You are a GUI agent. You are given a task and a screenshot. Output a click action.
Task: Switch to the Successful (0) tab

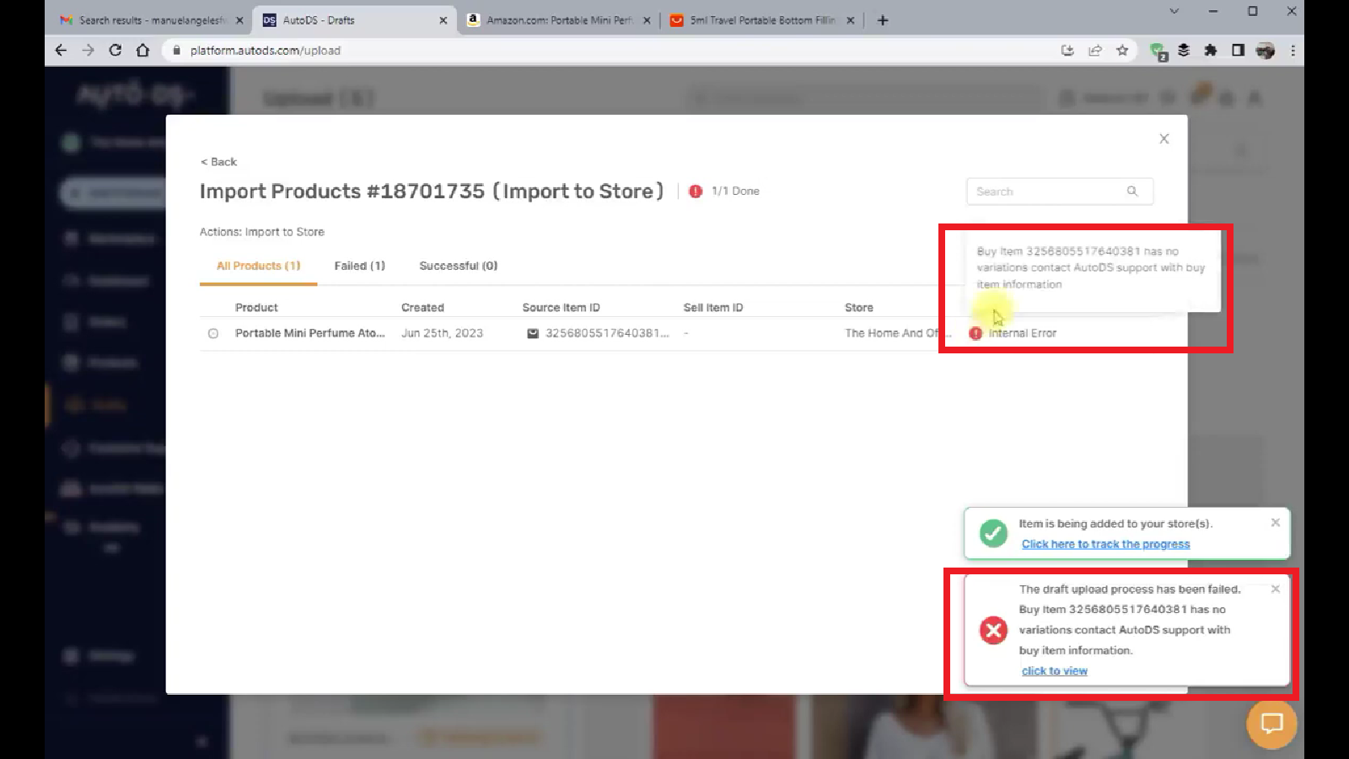458,266
